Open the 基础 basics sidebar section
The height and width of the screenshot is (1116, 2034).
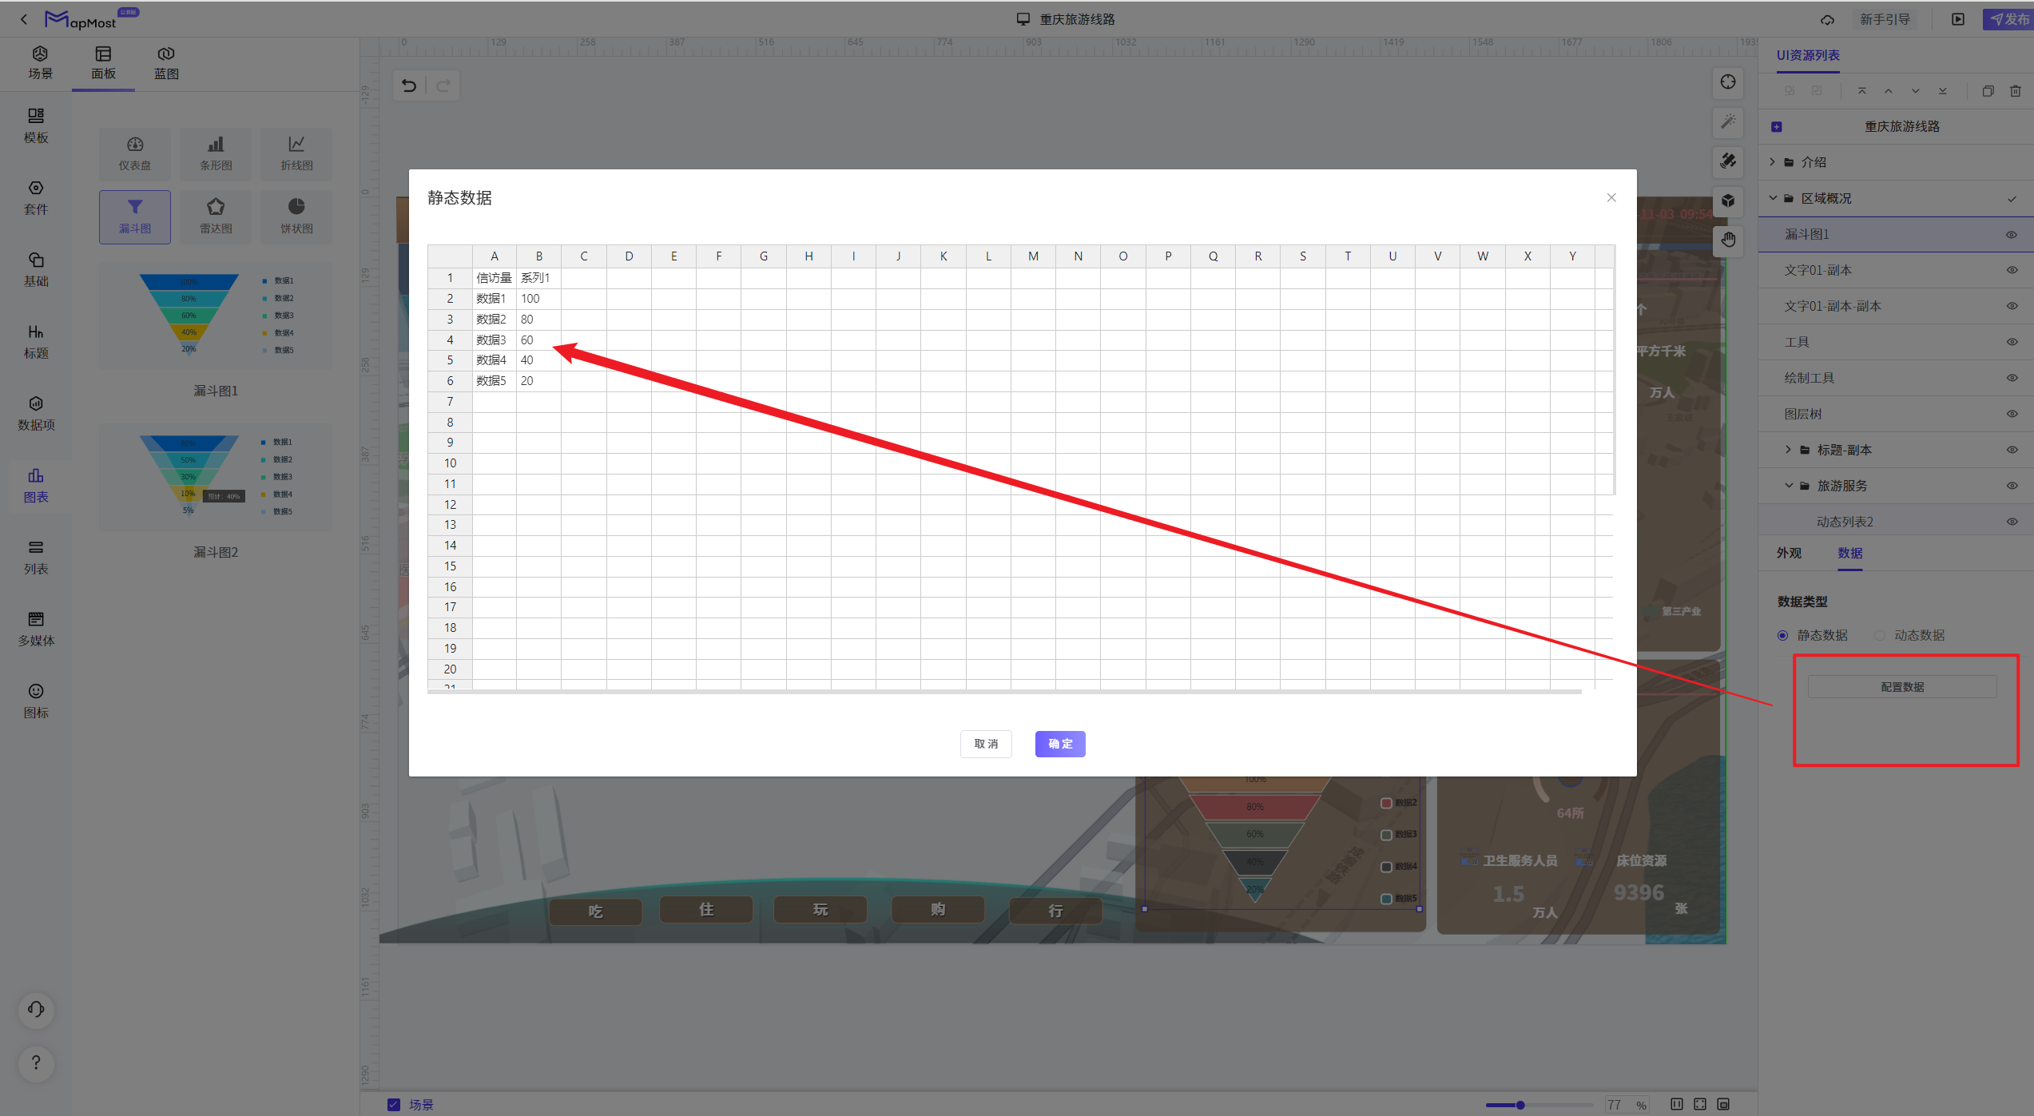click(x=36, y=270)
